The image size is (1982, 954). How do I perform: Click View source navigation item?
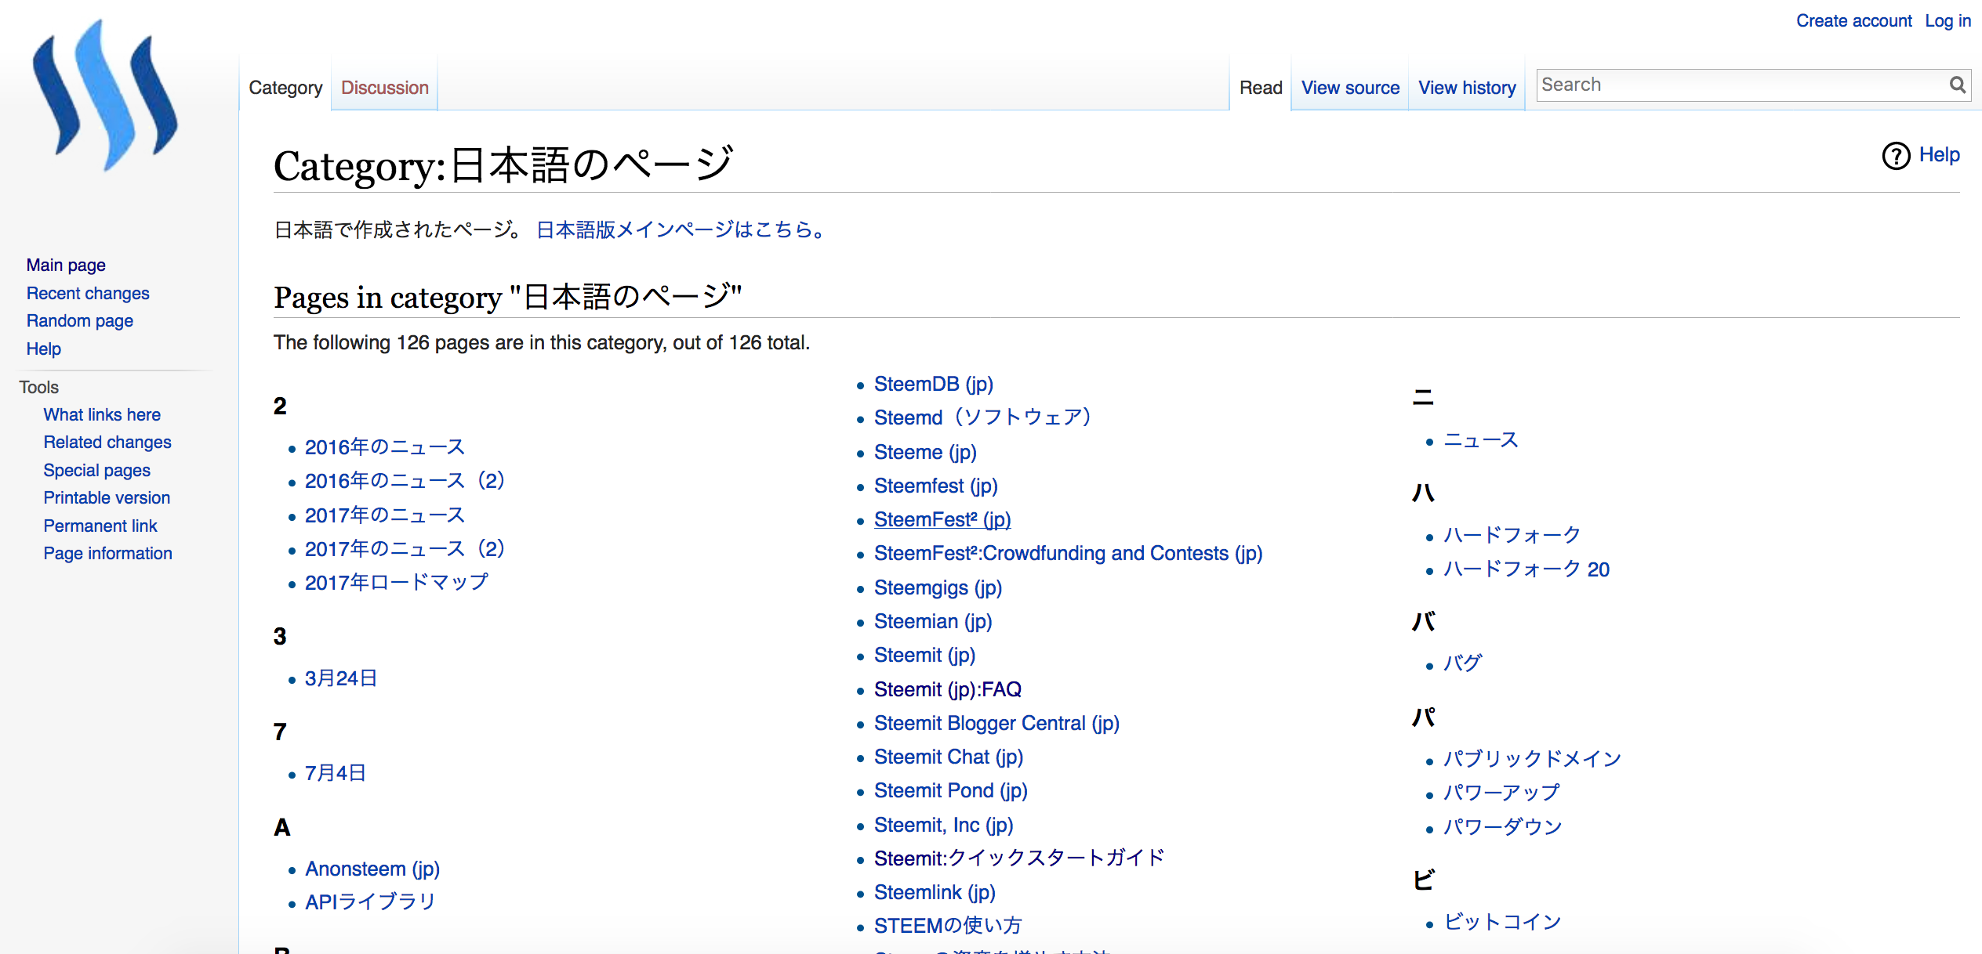tap(1351, 87)
